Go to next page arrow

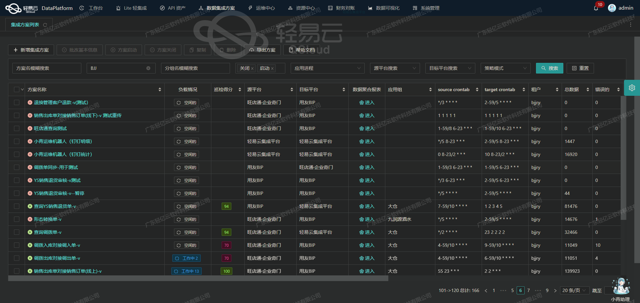(555, 291)
